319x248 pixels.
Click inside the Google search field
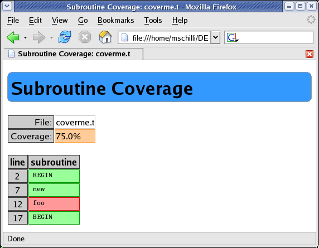point(274,37)
